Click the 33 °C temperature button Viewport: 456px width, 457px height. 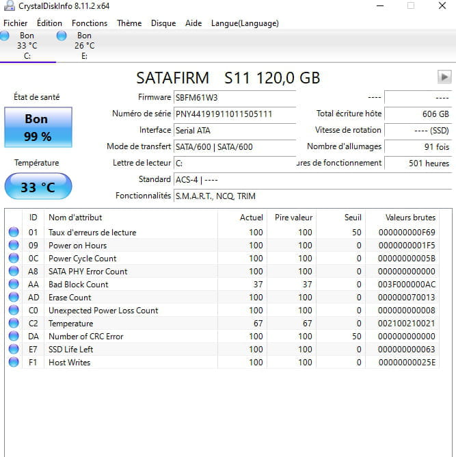[x=38, y=187]
